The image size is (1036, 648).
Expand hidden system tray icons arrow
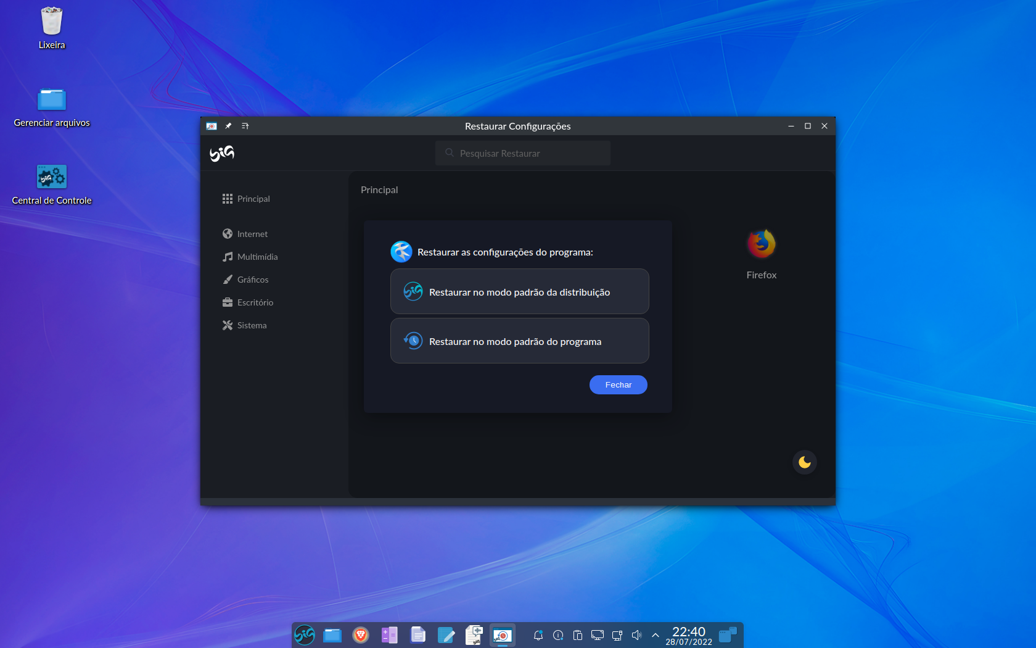[x=656, y=635]
